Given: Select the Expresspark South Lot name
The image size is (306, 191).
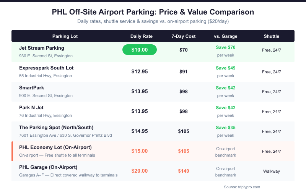Looking at the screenshot, I should pos(46,68).
